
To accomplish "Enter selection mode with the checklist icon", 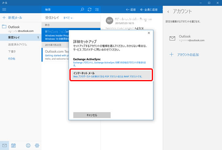I will click(x=97, y=10).
